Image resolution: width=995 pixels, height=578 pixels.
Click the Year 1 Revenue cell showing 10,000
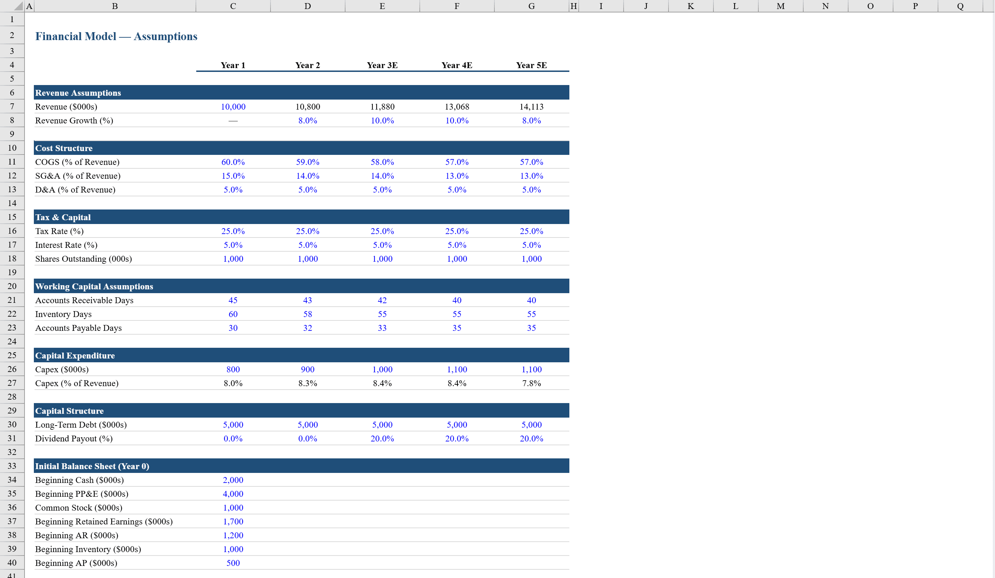[233, 106]
